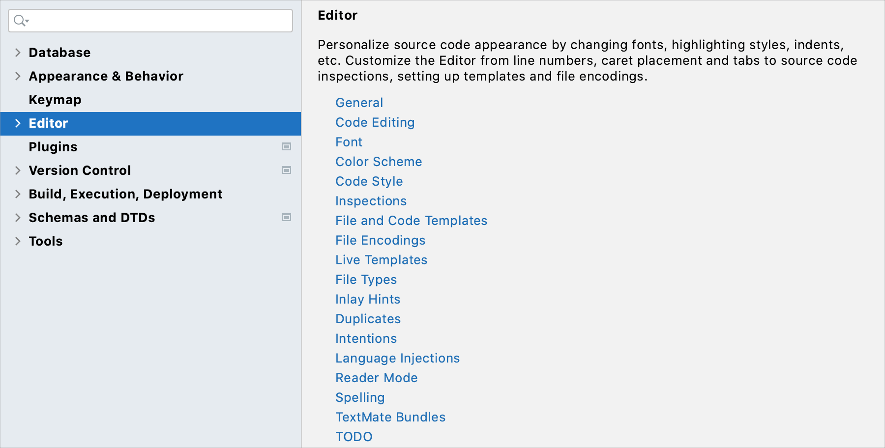This screenshot has height=448, width=885.
Task: Open the Spelling settings link
Action: [360, 397]
